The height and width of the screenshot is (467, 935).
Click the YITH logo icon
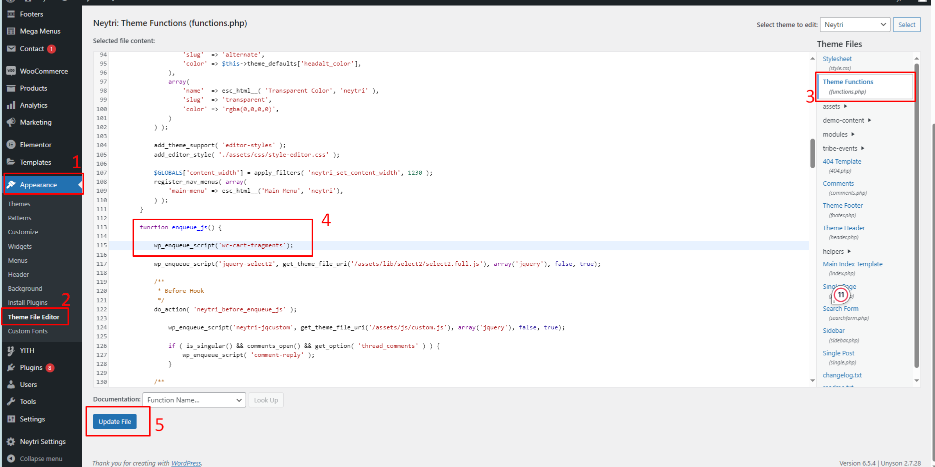[x=11, y=350]
